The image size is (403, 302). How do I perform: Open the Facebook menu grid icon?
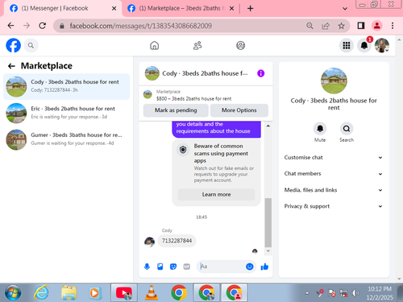[x=347, y=45]
